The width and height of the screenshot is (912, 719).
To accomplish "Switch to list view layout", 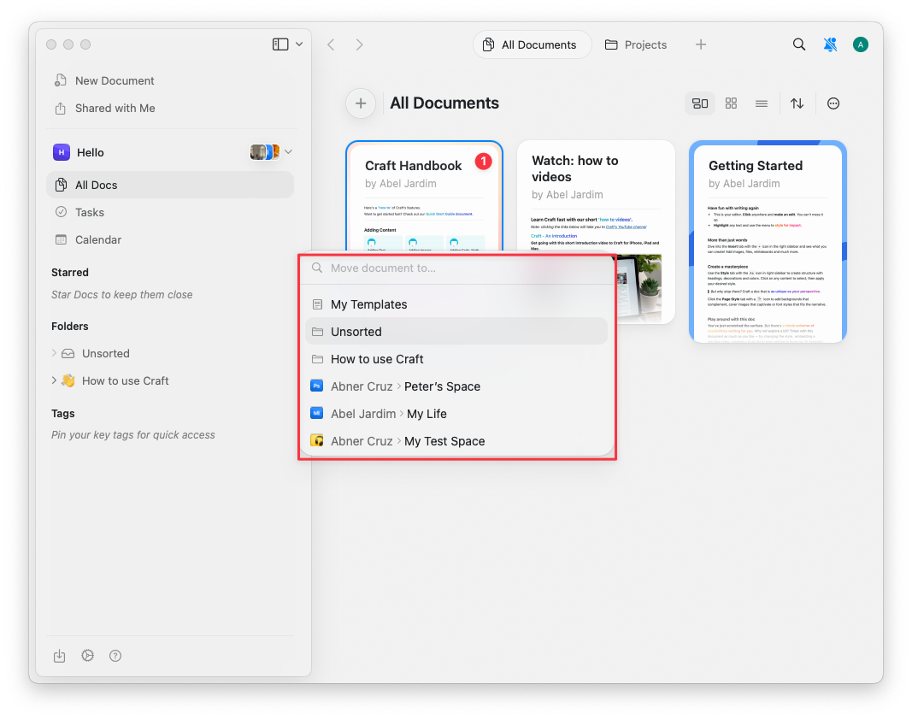I will (761, 103).
